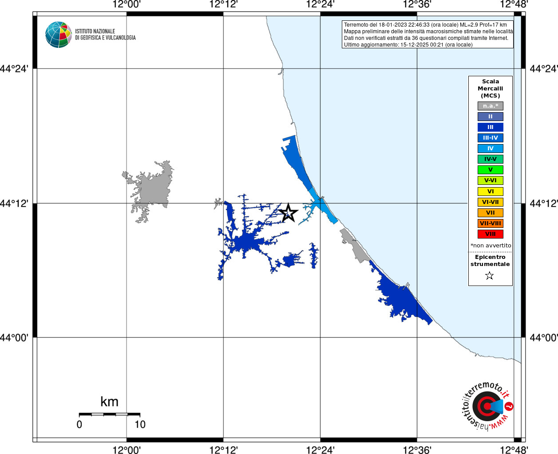Image resolution: width=558 pixels, height=454 pixels.
Task: Select the n.a. gray legend swatch
Action: 491,106
